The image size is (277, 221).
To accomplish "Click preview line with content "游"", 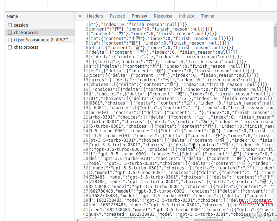I will tap(181, 154).
